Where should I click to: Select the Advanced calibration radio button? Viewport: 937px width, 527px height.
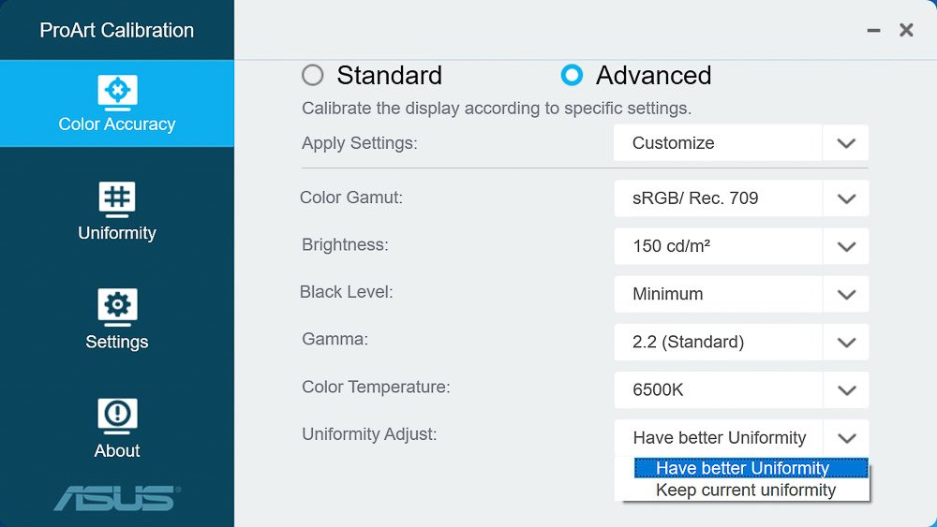pos(572,75)
